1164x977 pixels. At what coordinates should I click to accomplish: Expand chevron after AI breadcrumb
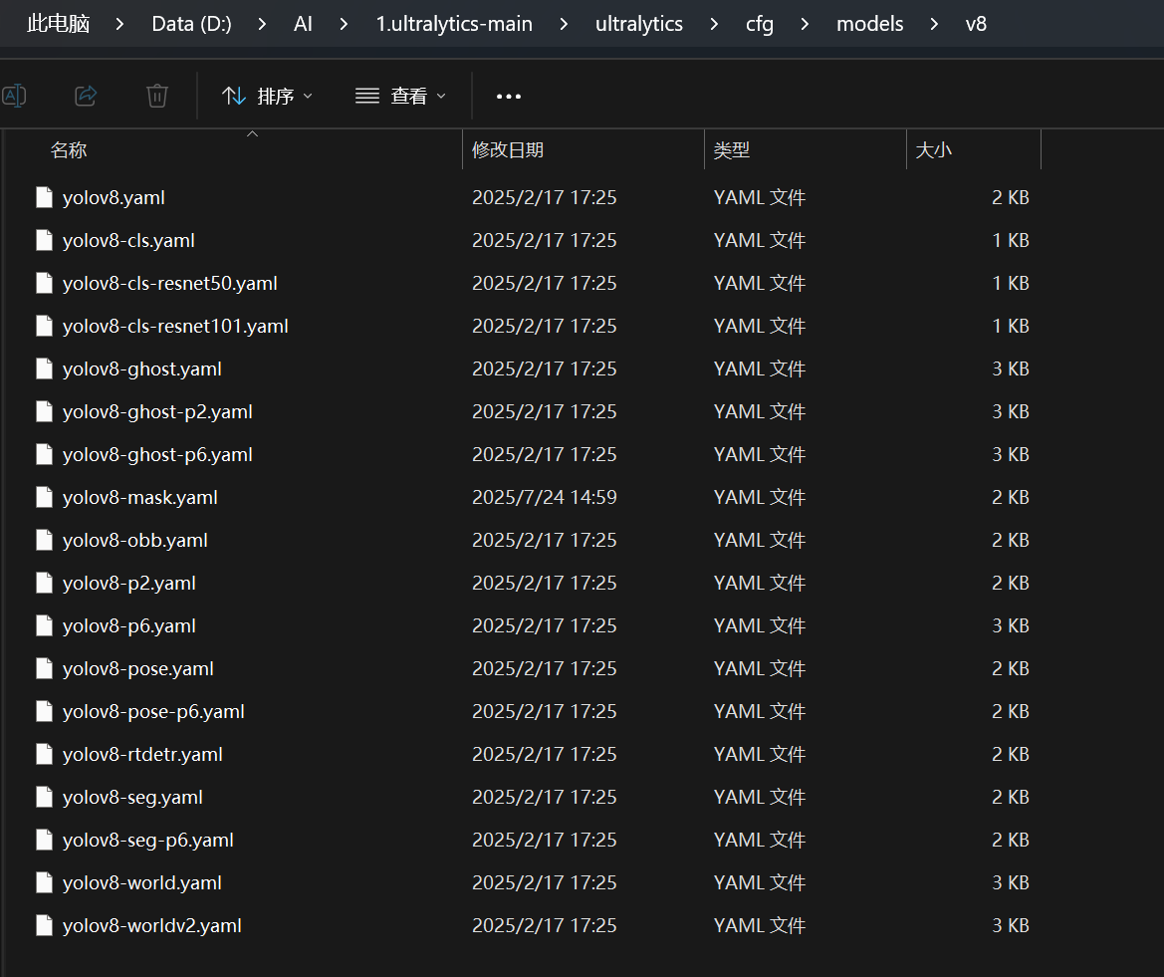[x=344, y=24]
